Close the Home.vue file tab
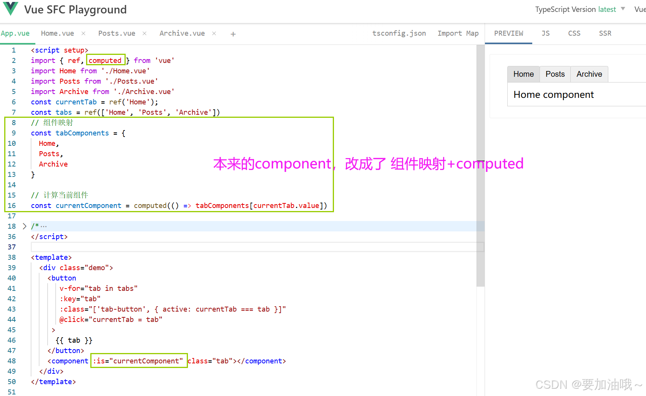Viewport: 646px width, 396px height. tap(83, 33)
